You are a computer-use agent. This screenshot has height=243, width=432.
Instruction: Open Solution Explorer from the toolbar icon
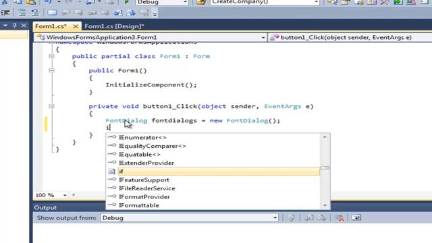[333, 2]
